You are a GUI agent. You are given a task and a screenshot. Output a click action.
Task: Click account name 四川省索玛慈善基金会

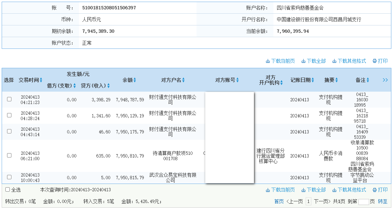point(300,8)
